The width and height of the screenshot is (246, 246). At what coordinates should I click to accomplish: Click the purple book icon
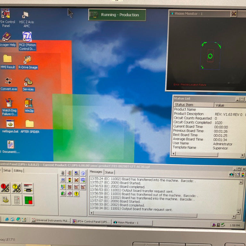coord(70,193)
